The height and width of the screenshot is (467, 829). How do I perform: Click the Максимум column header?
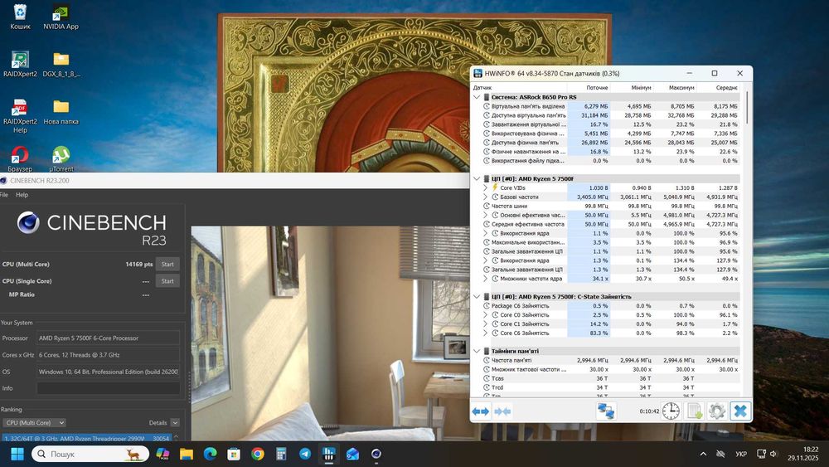(675, 87)
